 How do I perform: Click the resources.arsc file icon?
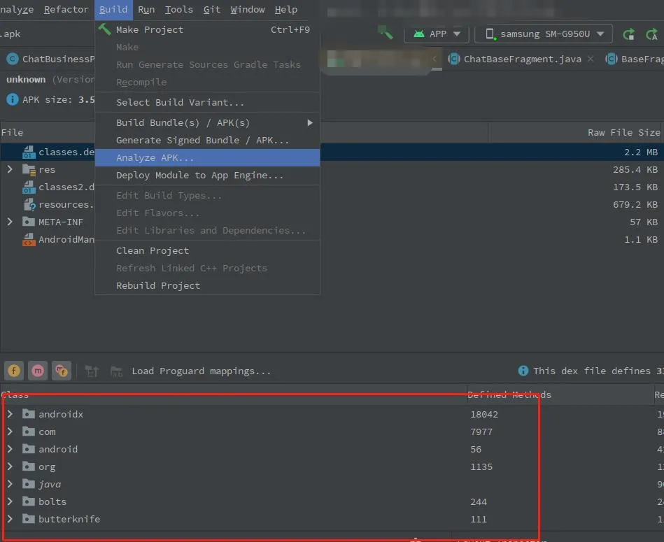pyautogui.click(x=29, y=204)
